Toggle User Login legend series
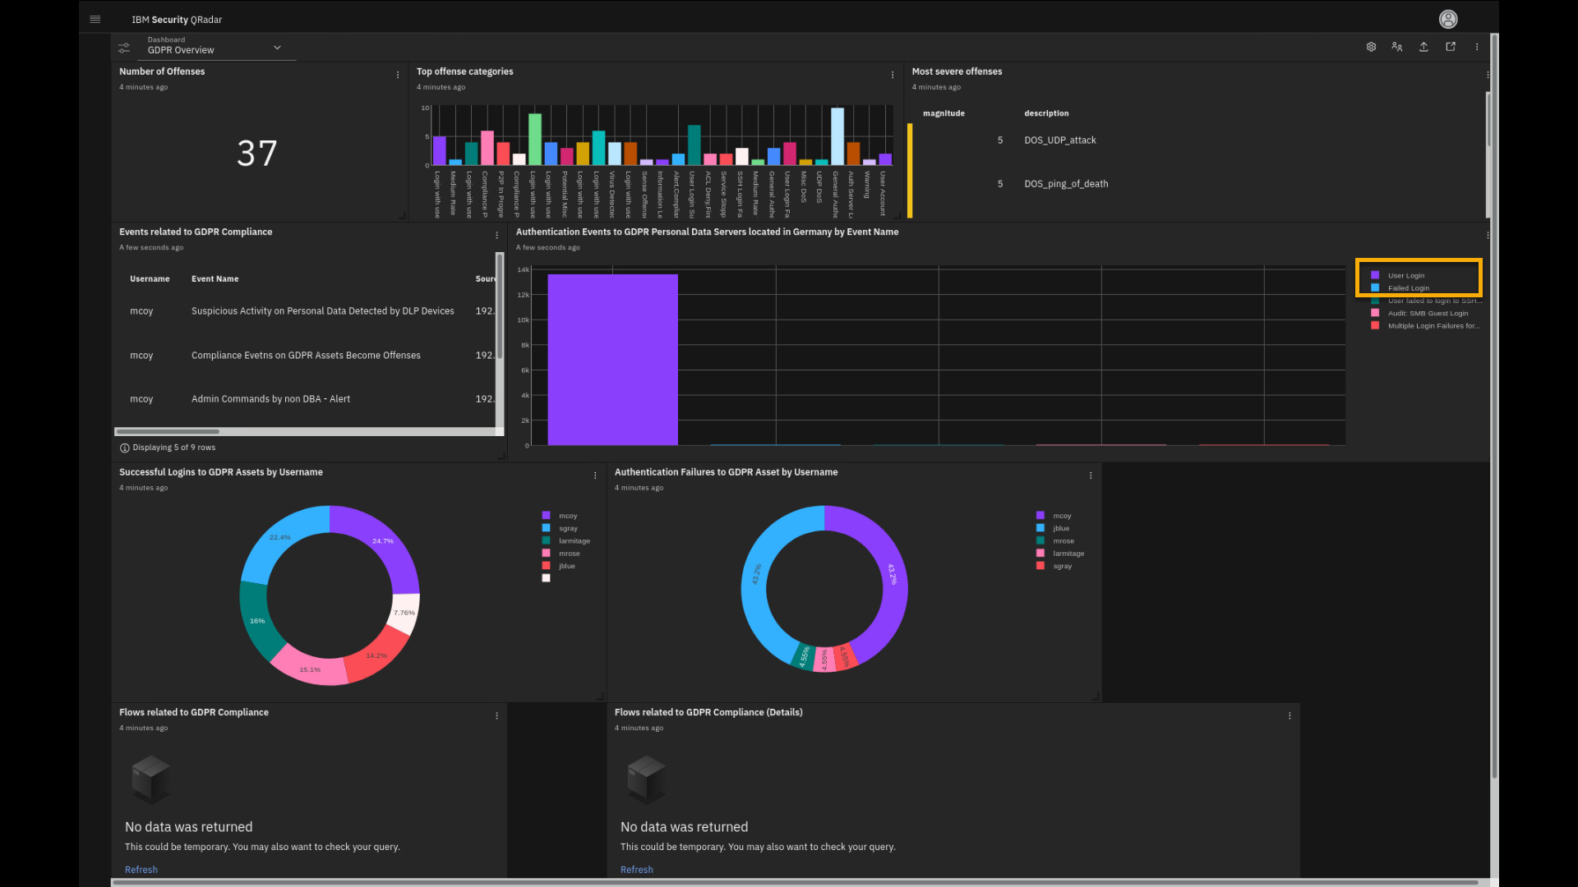The height and width of the screenshot is (887, 1578). [1405, 276]
